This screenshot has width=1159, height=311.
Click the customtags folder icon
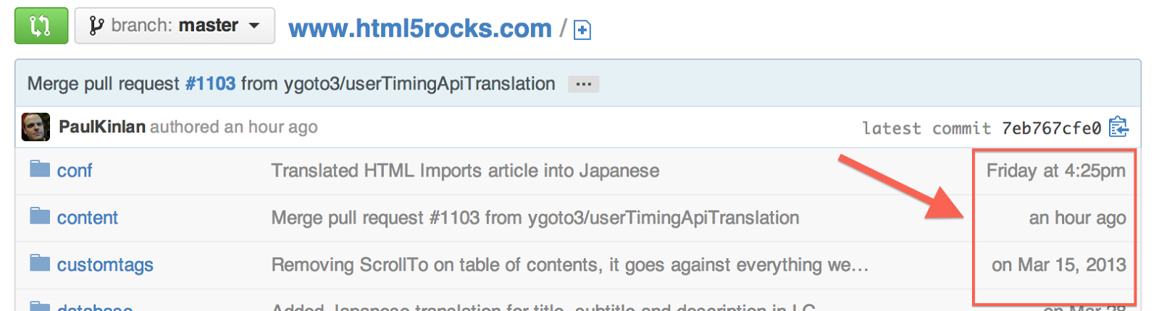pos(40,263)
